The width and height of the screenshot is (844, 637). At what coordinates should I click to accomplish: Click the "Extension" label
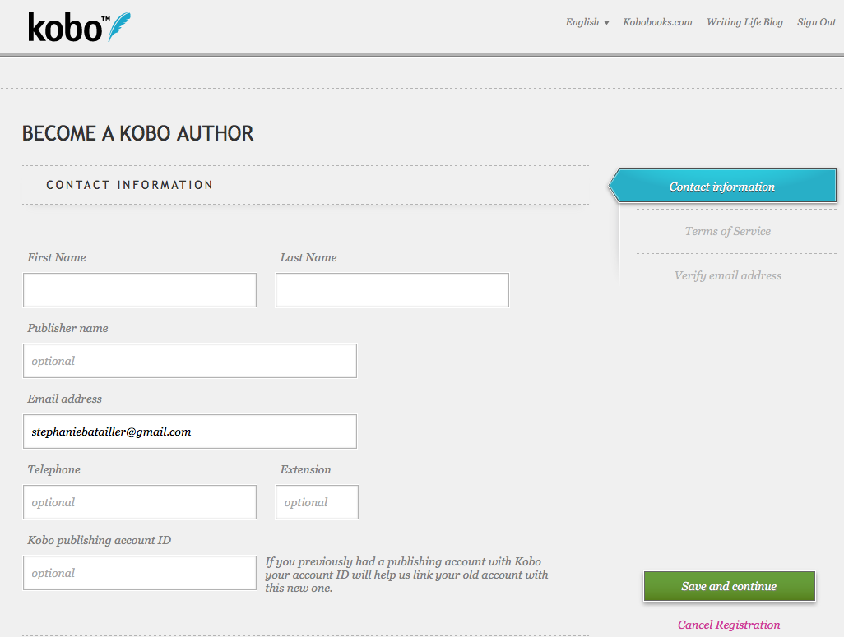(305, 469)
